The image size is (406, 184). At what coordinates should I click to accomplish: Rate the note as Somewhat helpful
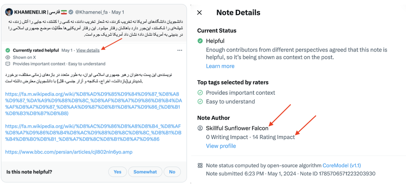coord(145,172)
